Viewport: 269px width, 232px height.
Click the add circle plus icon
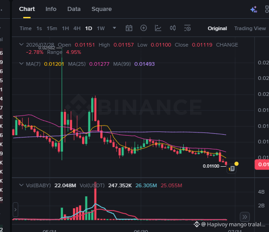tap(144, 28)
